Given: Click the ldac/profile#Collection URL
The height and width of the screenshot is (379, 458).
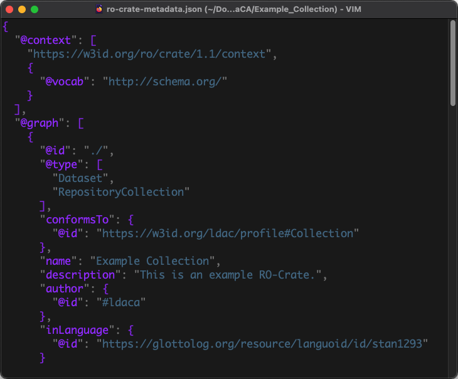Looking at the screenshot, I should (x=228, y=233).
